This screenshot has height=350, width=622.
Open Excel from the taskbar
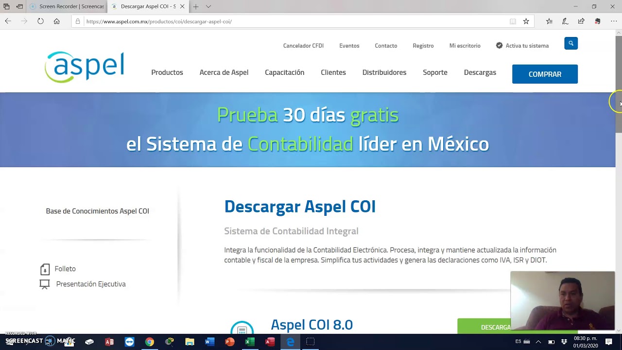coord(250,342)
